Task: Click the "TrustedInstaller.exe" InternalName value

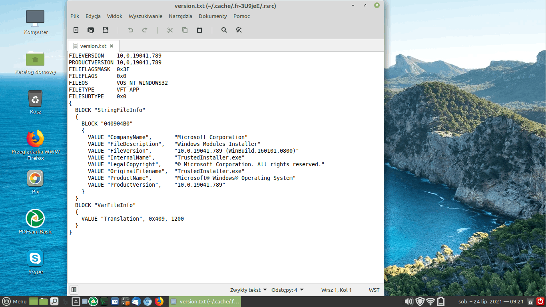Action: [209, 157]
